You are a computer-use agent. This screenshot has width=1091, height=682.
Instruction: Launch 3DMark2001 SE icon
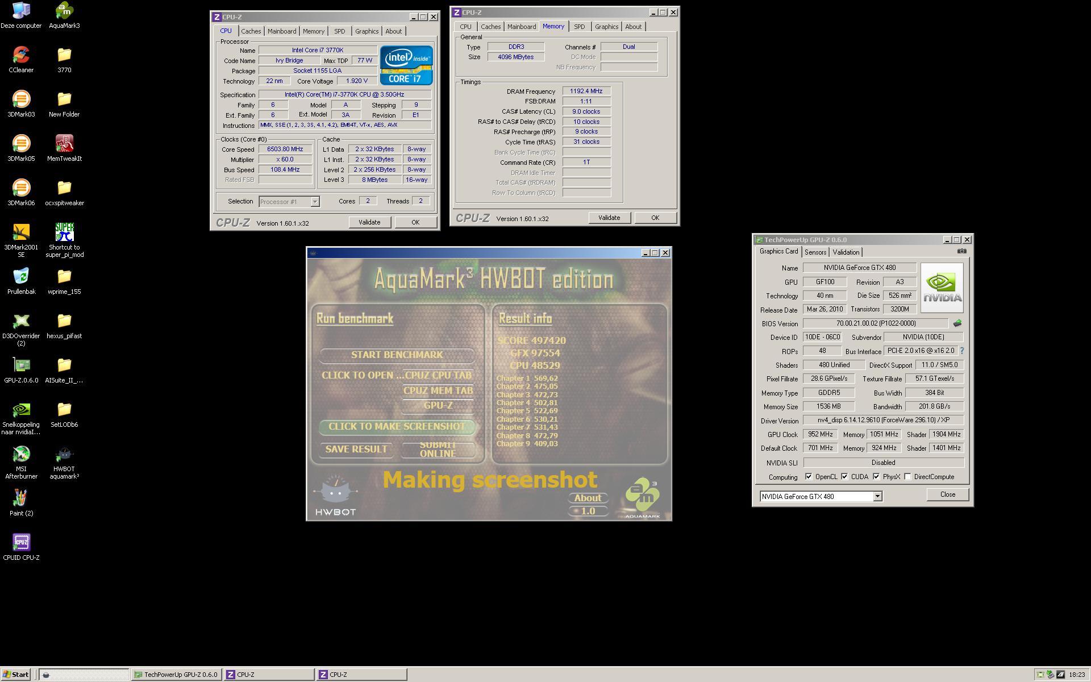(21, 240)
